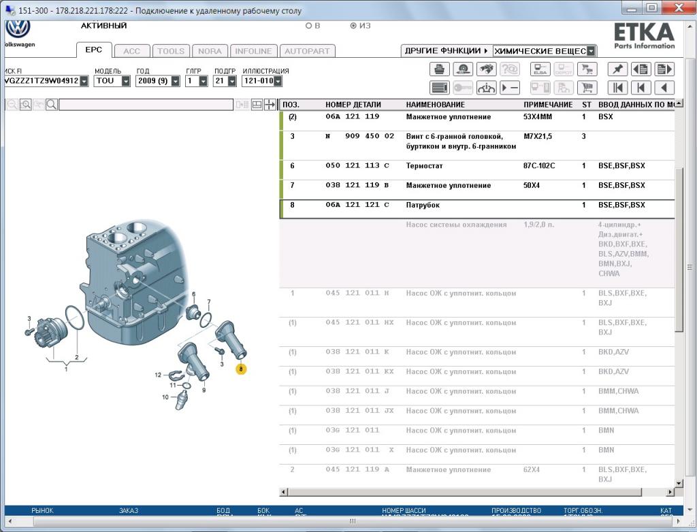The width and height of the screenshot is (697, 532).
Task: Open the ПОДГР dropdown showing 21
Action: click(231, 81)
